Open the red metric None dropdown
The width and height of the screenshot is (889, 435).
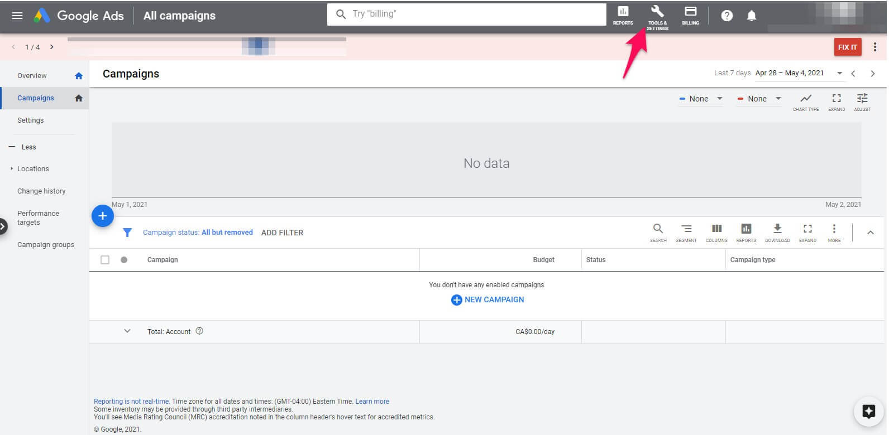pyautogui.click(x=759, y=99)
